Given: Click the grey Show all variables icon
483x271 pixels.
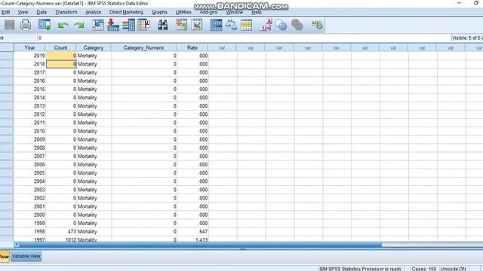Looking at the screenshot, I should pos(297,25).
